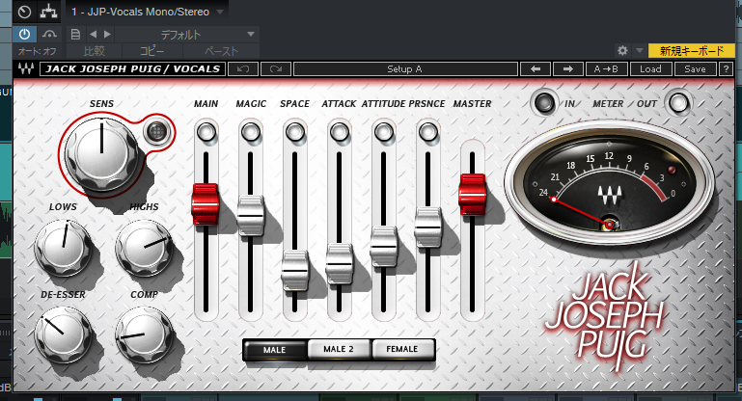Expand the JJP-Vocals Mono/Stereo plugin selector
This screenshot has width=742, height=401.
[148, 12]
